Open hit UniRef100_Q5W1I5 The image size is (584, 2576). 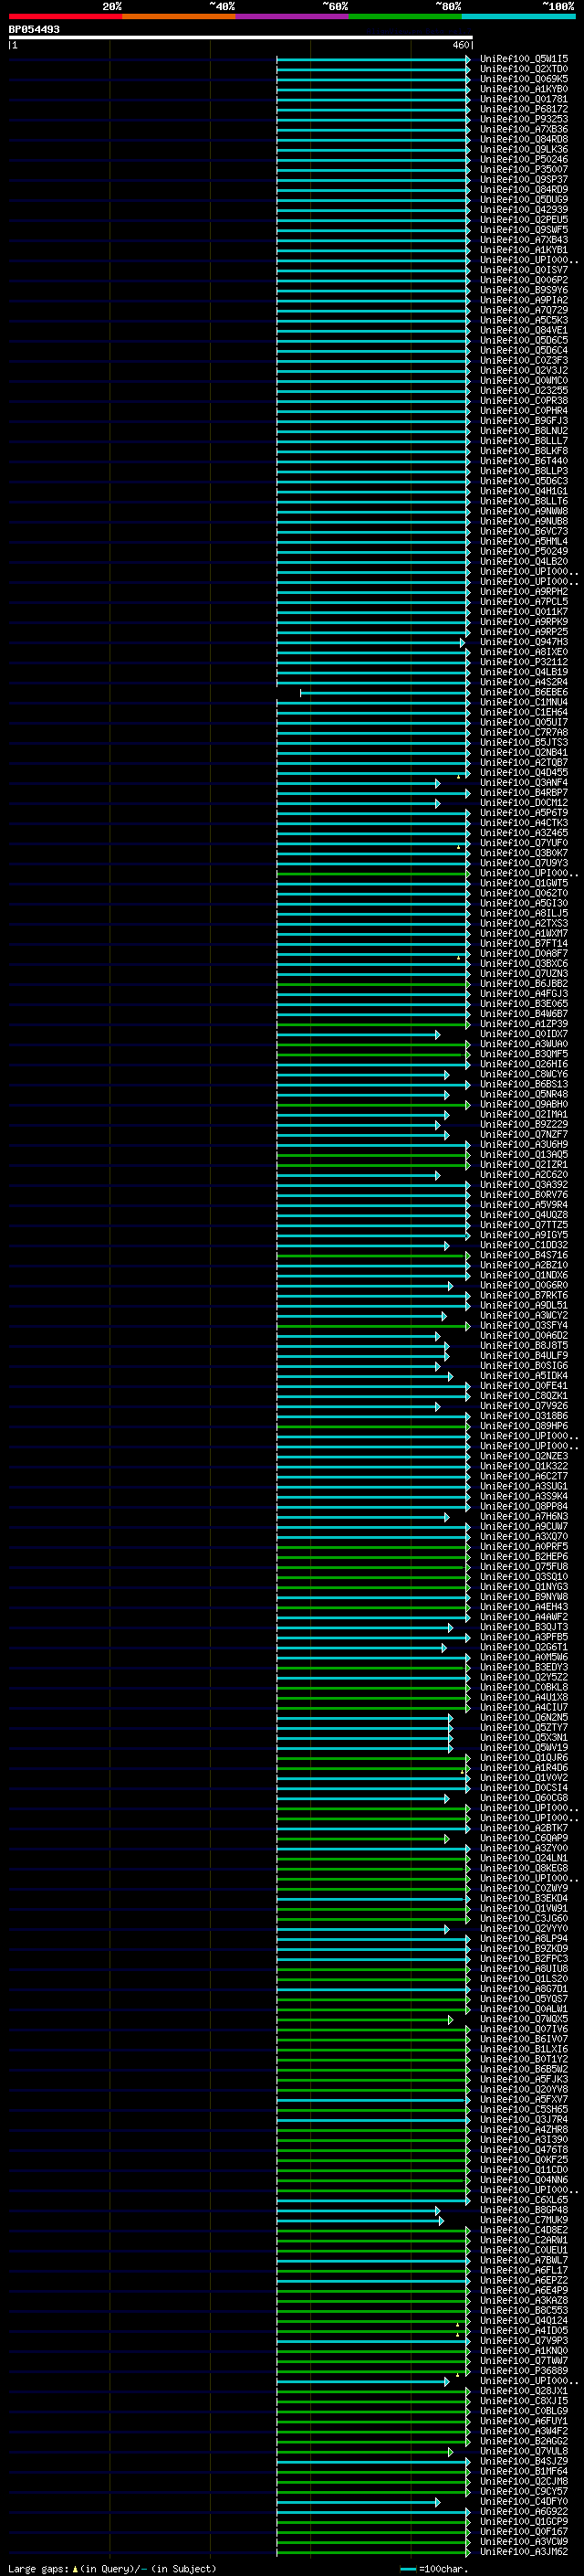coord(524,59)
